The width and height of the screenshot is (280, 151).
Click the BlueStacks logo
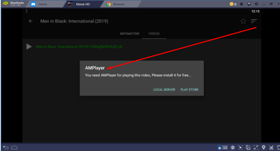click(6, 4)
